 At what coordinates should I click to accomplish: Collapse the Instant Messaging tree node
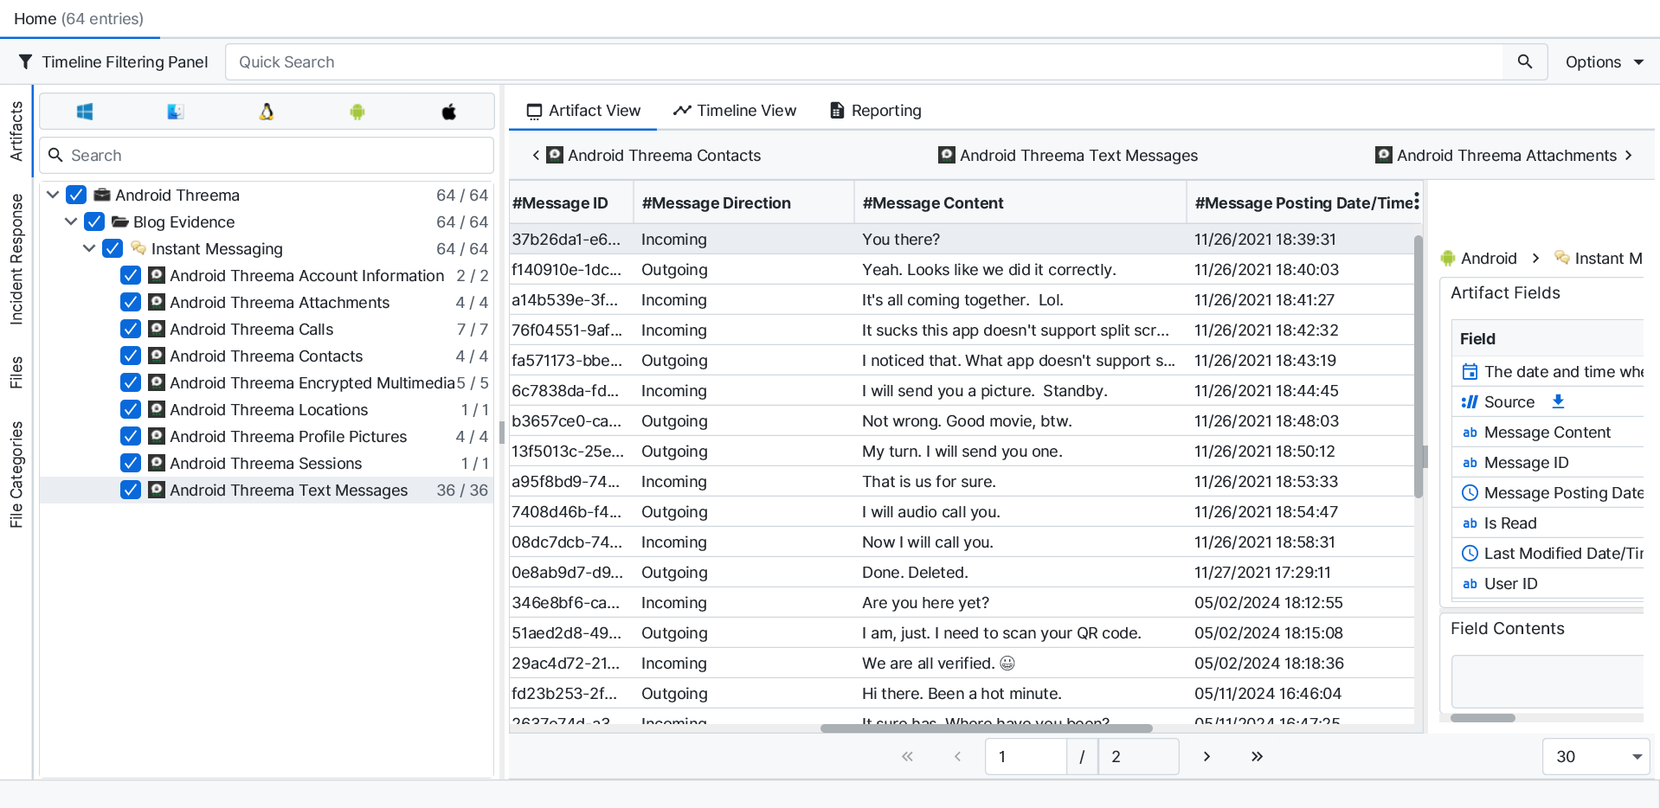click(x=89, y=249)
